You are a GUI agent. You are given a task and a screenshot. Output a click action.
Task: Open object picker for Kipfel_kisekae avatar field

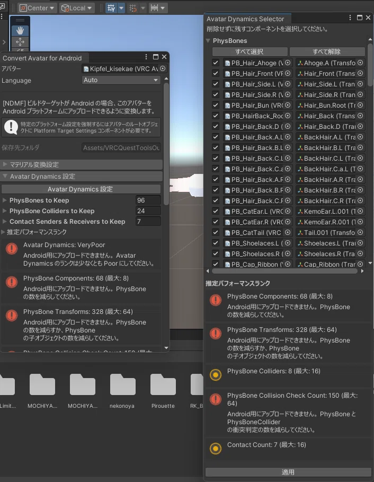point(163,68)
